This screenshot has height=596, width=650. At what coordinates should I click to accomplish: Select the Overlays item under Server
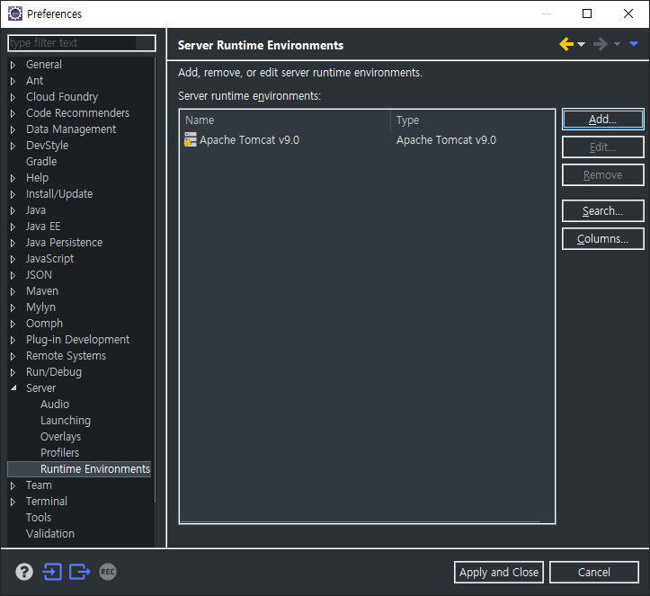(60, 436)
